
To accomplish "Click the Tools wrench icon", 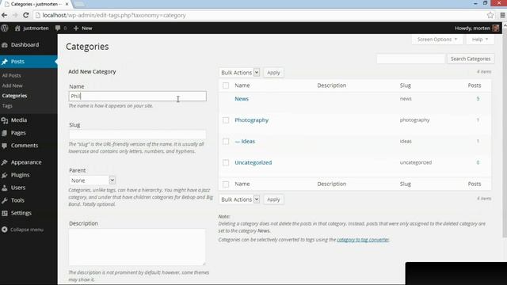I will coord(5,200).
